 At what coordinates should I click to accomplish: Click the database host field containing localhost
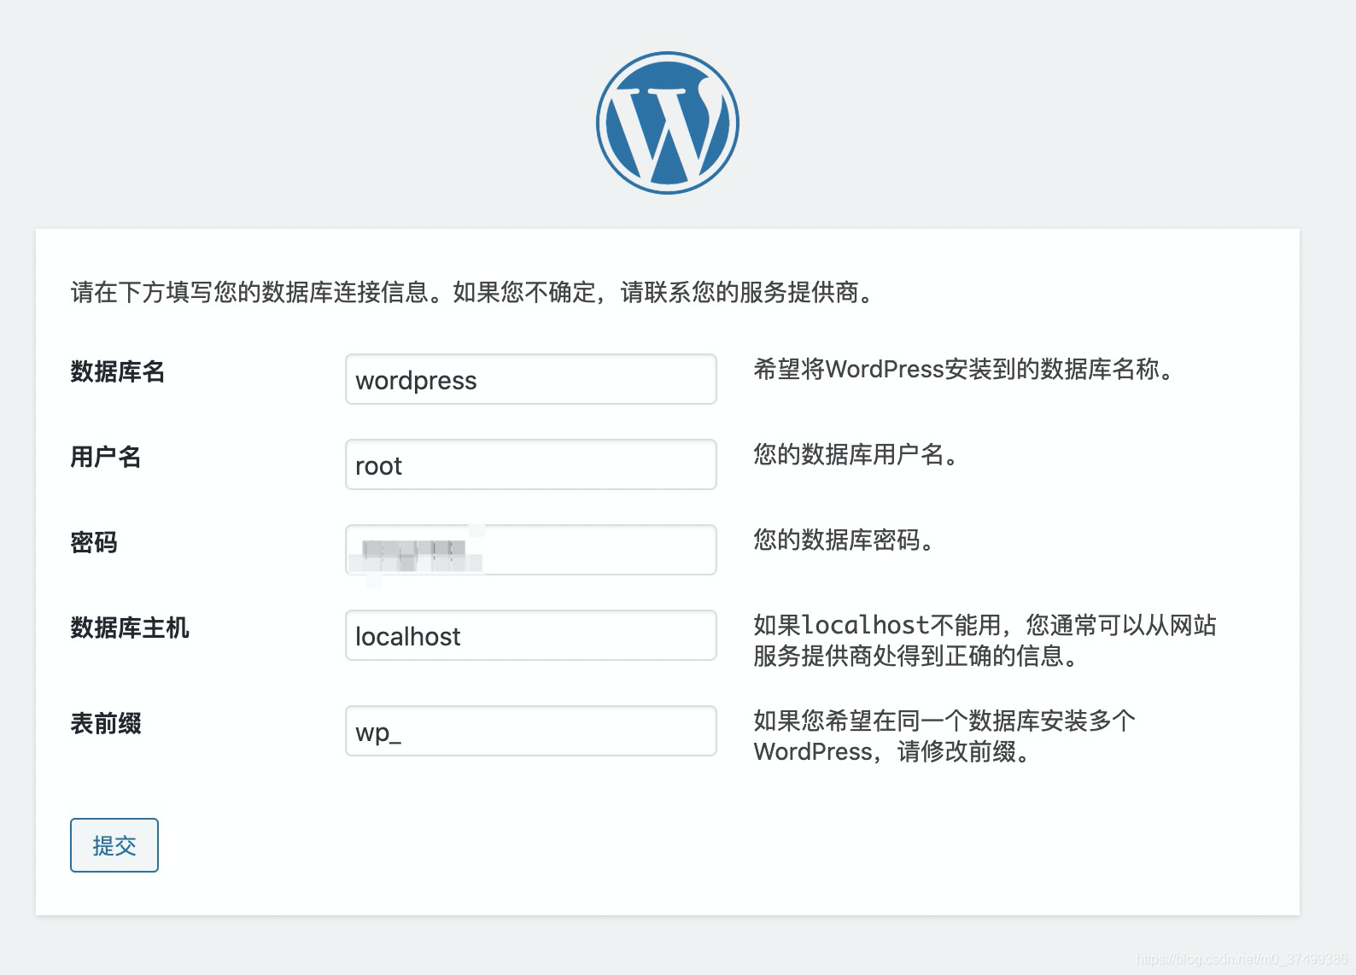[530, 635]
